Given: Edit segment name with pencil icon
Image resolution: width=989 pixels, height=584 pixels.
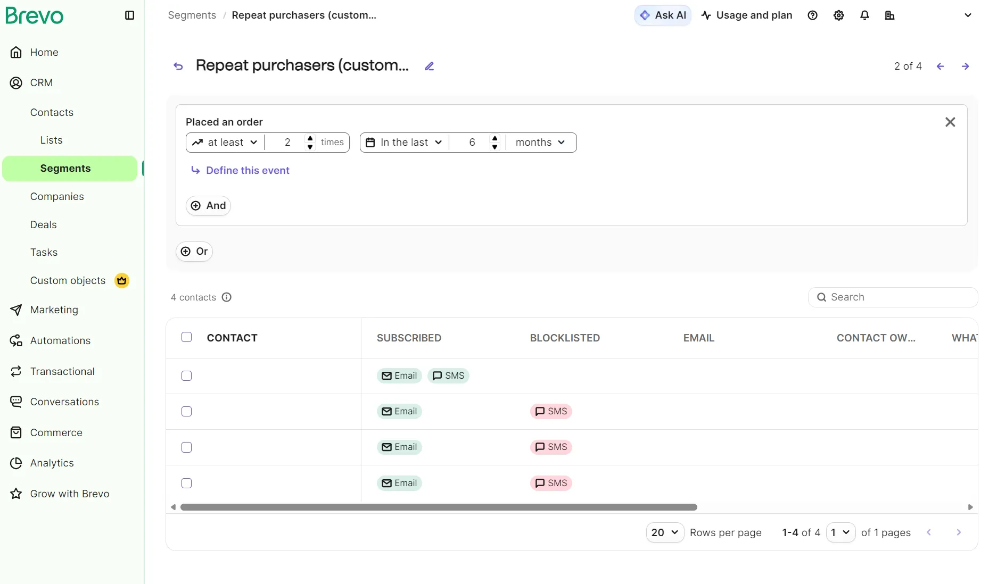Looking at the screenshot, I should click(x=429, y=66).
